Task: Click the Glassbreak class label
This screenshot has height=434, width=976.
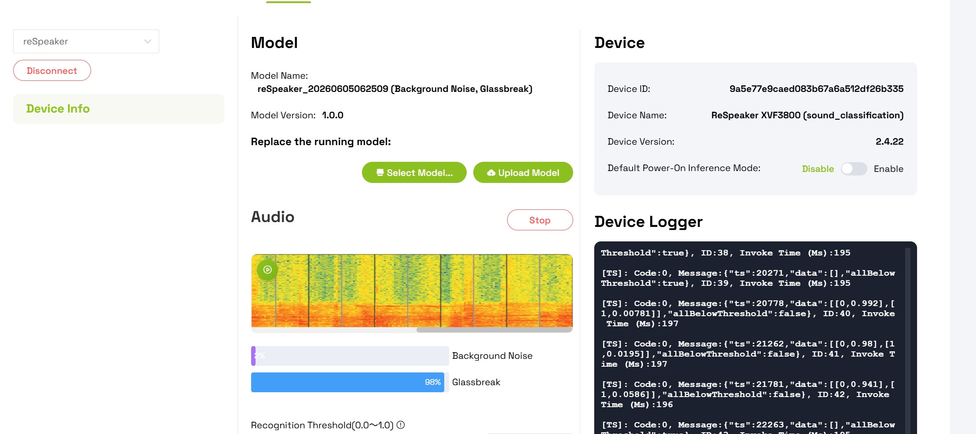Action: tap(476, 382)
